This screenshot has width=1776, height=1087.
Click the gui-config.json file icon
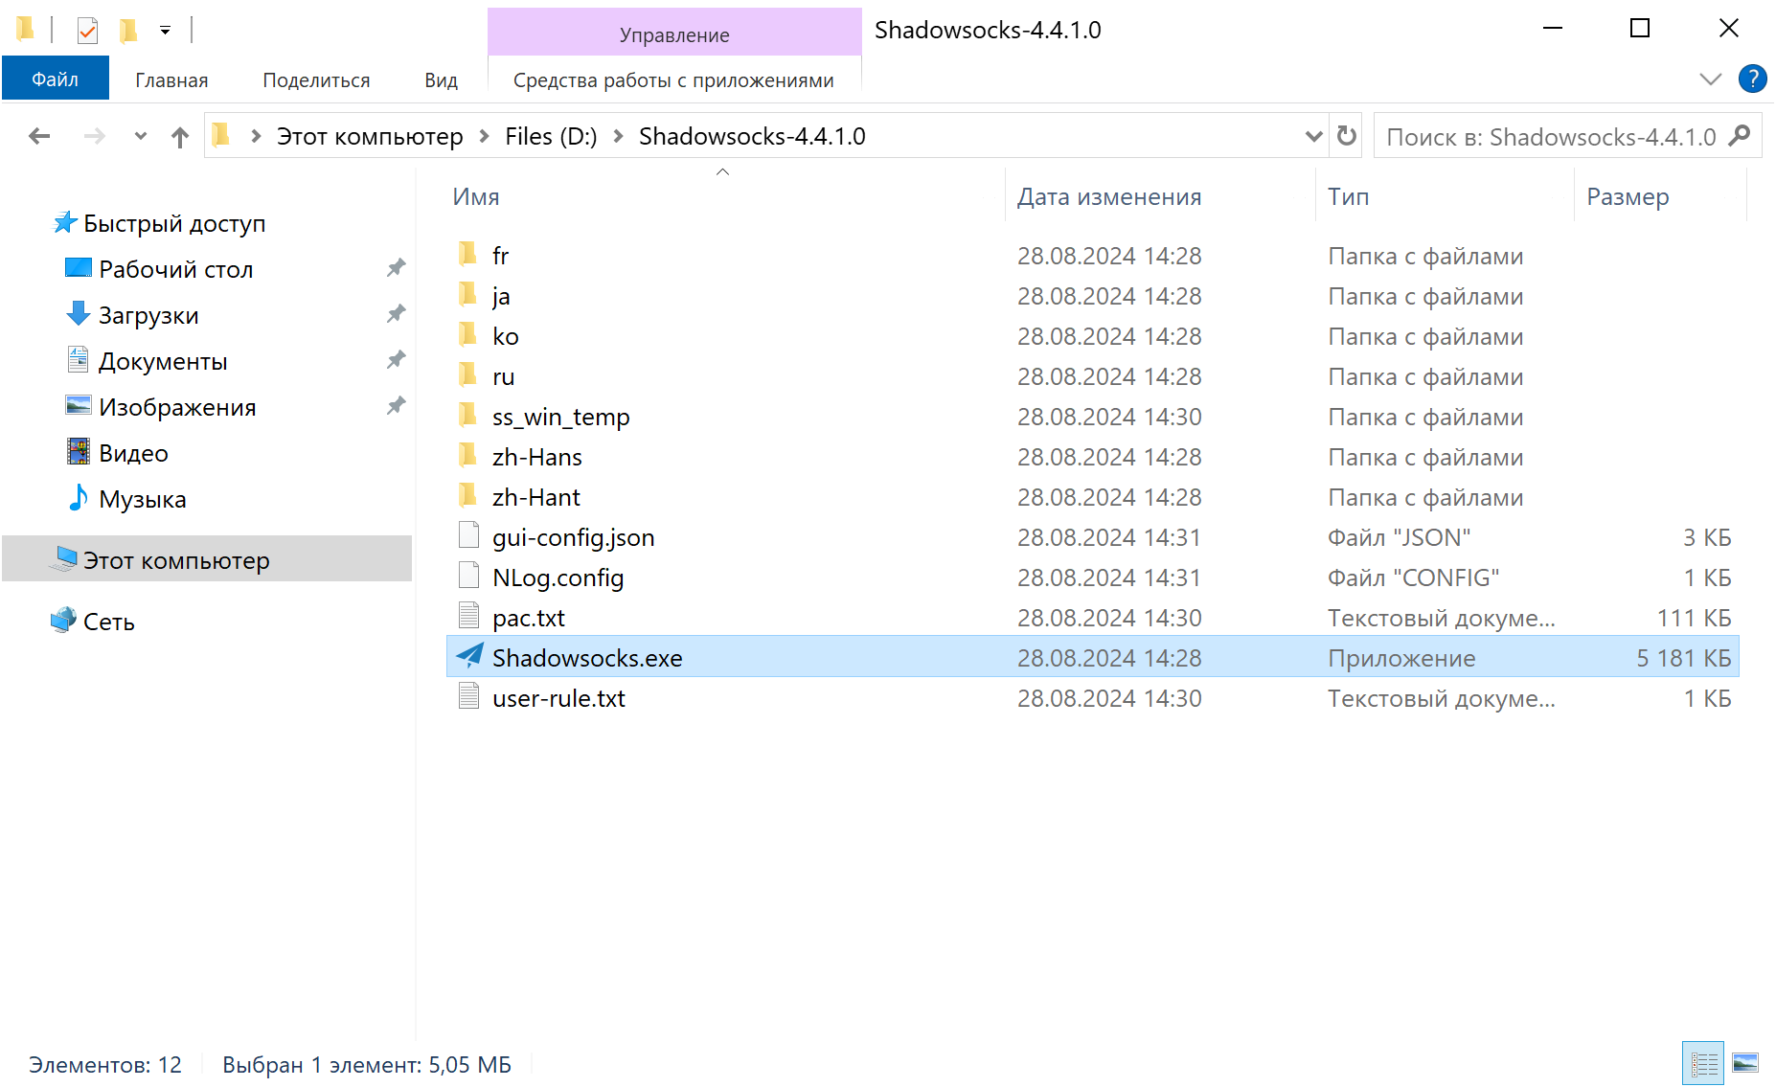[468, 535]
